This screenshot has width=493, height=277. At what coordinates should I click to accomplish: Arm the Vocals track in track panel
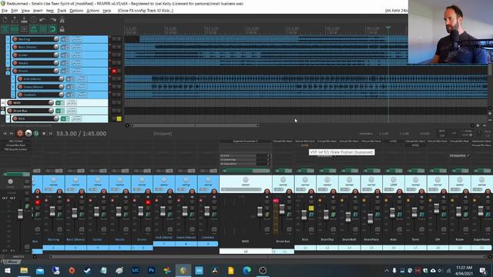coord(15,63)
